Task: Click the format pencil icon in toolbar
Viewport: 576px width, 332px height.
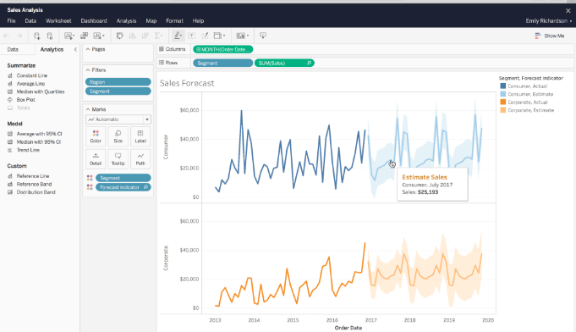Action: (x=205, y=36)
